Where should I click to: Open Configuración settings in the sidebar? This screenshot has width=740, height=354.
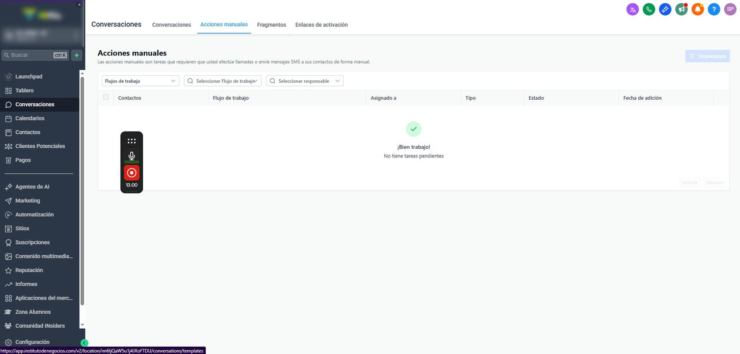point(40,342)
